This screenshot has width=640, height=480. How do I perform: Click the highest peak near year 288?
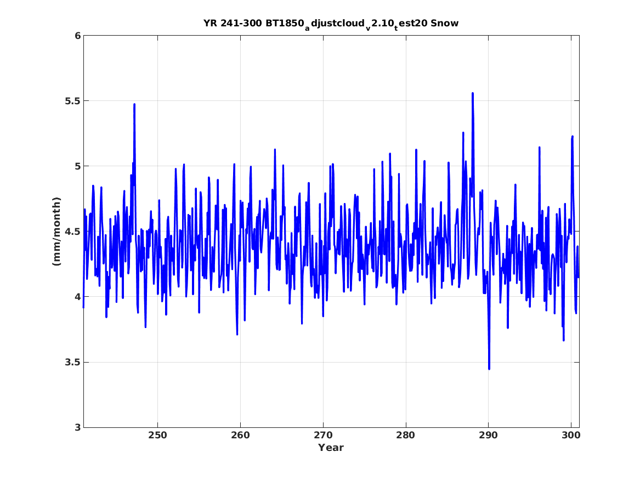(473, 93)
